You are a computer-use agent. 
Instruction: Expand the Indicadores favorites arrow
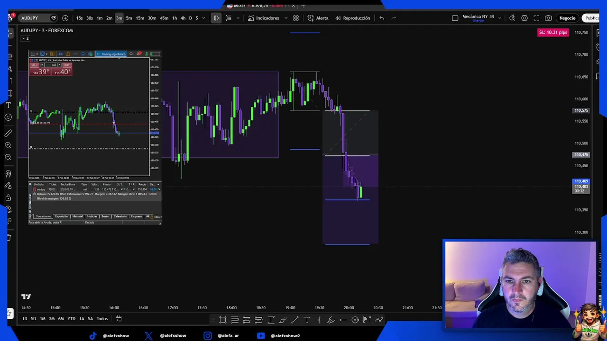click(286, 18)
